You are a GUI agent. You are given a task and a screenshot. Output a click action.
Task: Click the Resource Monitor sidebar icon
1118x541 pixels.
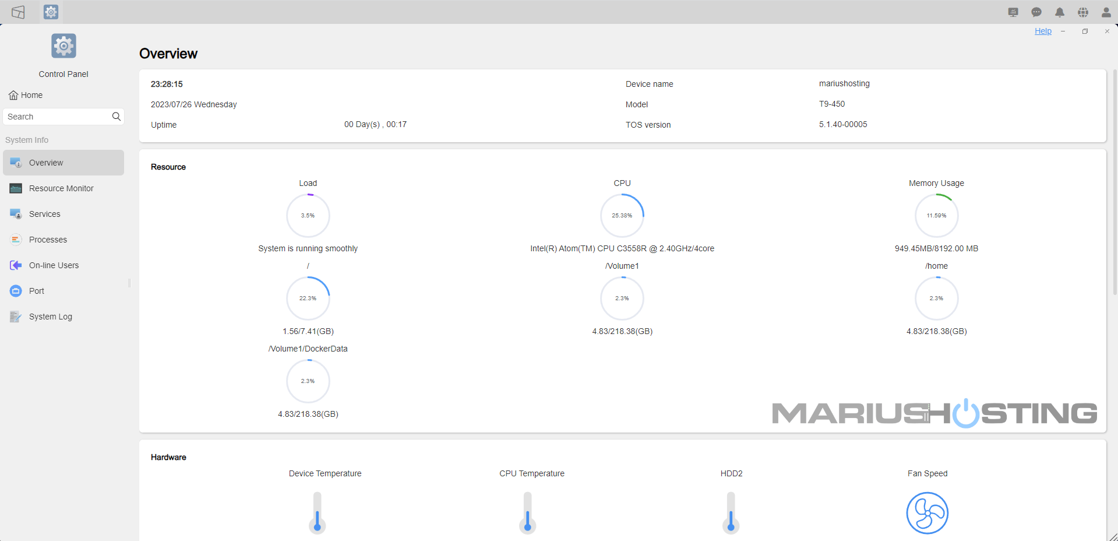point(16,188)
